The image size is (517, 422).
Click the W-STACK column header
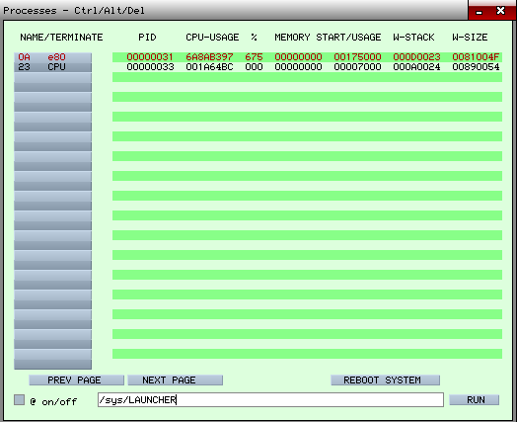pyautogui.click(x=413, y=38)
